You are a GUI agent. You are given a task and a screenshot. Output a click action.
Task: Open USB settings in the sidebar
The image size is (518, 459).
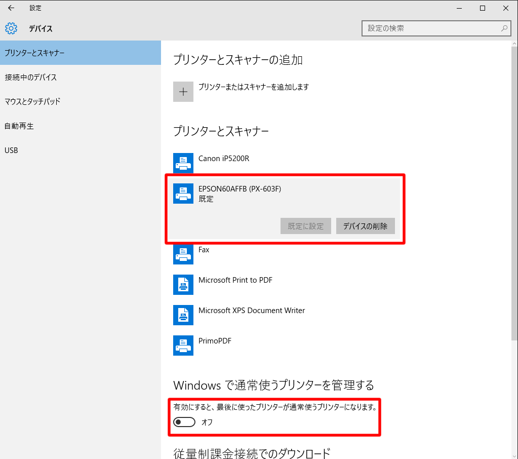81,150
